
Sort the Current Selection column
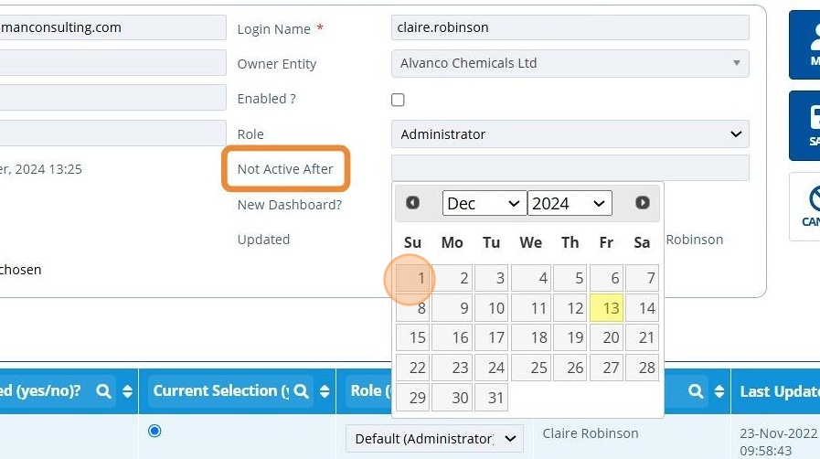(323, 391)
